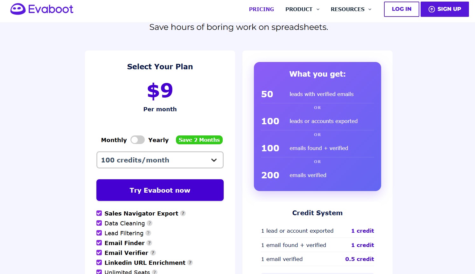Open the PRODUCT menu
This screenshot has height=274, width=475.
[x=299, y=9]
